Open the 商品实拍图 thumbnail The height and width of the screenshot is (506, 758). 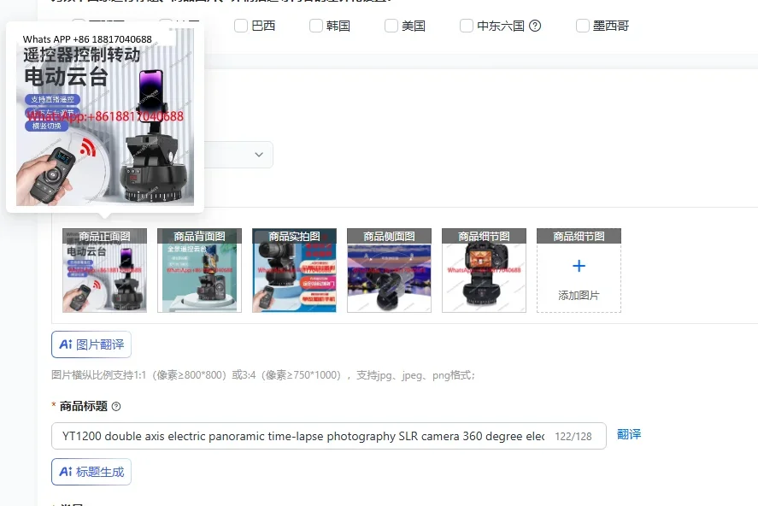(x=294, y=271)
